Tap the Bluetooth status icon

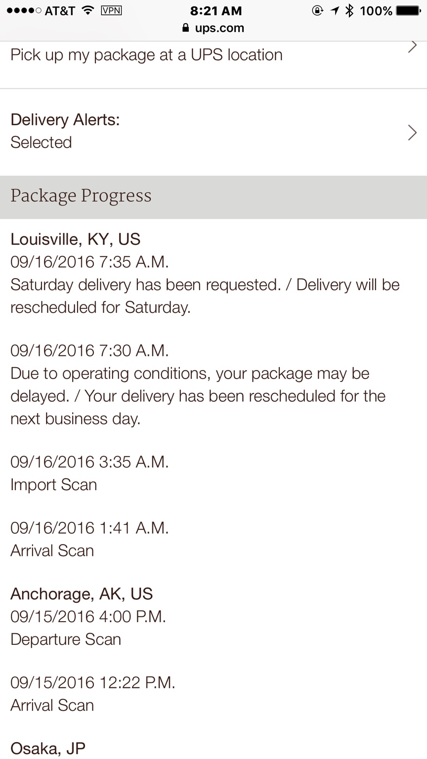click(349, 10)
